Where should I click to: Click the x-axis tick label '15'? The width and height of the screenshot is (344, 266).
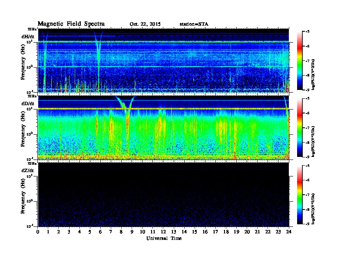click(195, 232)
